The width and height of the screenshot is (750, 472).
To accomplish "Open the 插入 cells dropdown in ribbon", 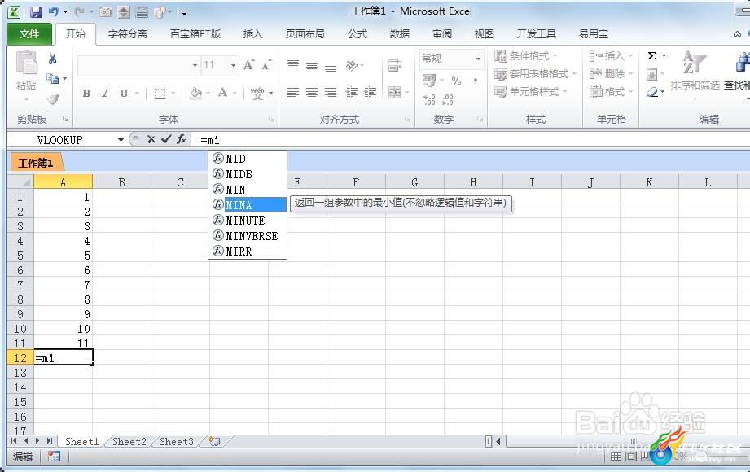I will (612, 56).
